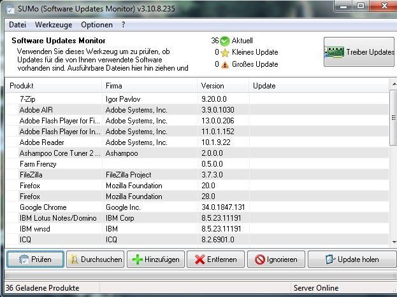
Task: Minimize the SUMo window
Action: (x=343, y=6)
